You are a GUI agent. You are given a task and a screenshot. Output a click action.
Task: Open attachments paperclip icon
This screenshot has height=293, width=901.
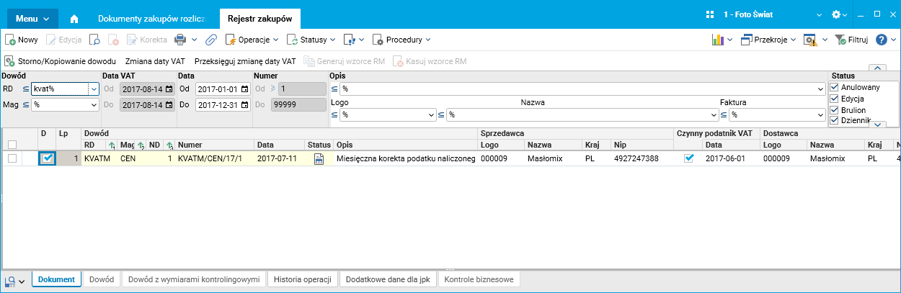point(211,40)
